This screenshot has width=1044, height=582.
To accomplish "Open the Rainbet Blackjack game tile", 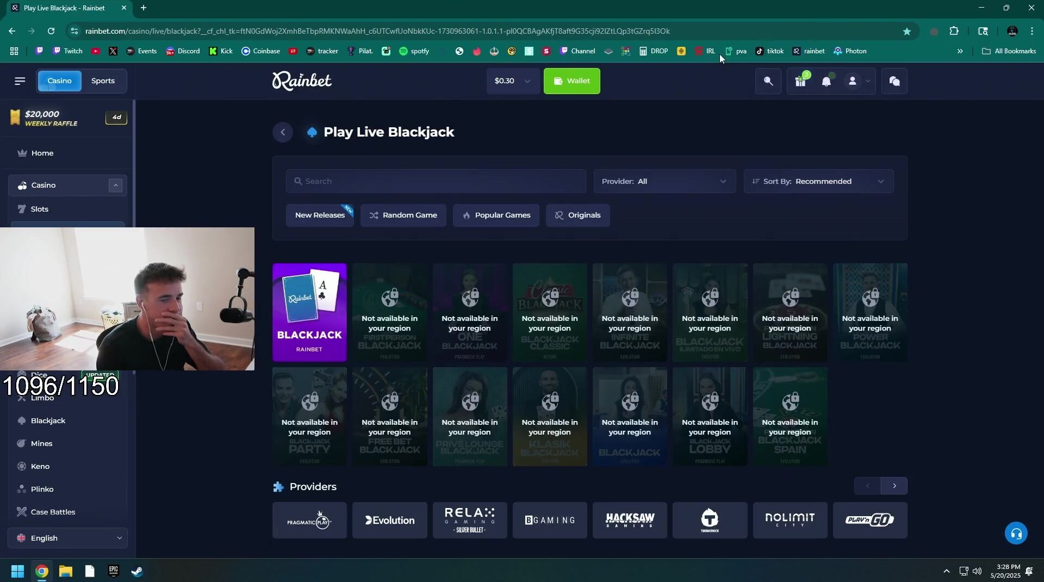I will tap(309, 313).
